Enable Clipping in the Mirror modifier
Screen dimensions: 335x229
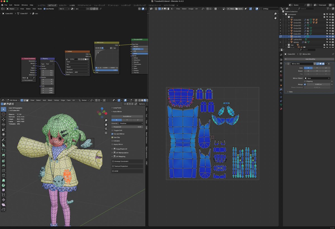[x=305, y=81]
